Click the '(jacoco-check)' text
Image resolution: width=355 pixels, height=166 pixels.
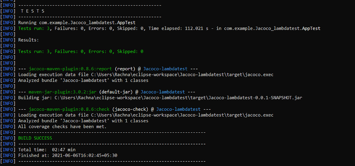130,109
